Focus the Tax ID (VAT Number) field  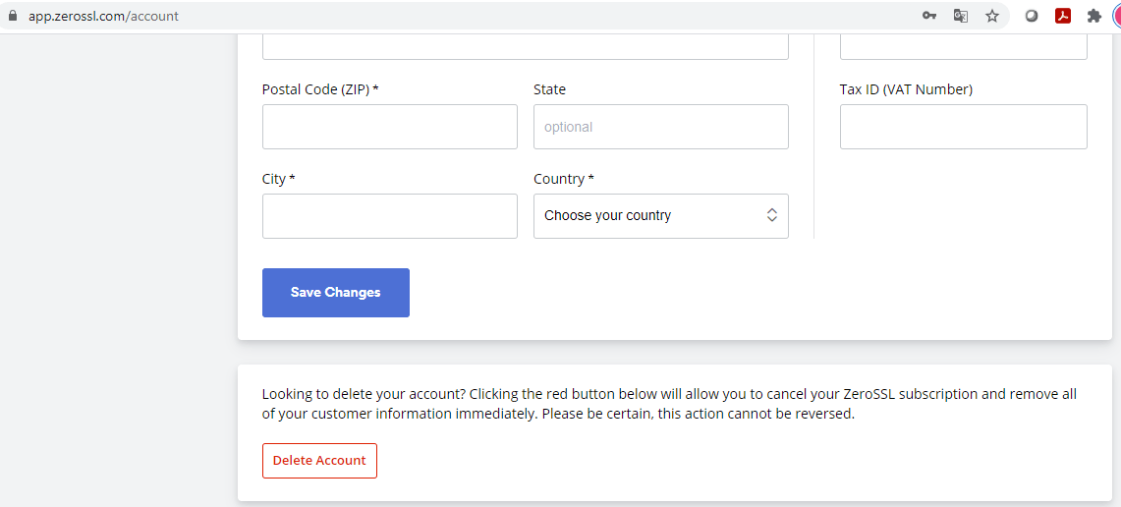[x=963, y=127]
